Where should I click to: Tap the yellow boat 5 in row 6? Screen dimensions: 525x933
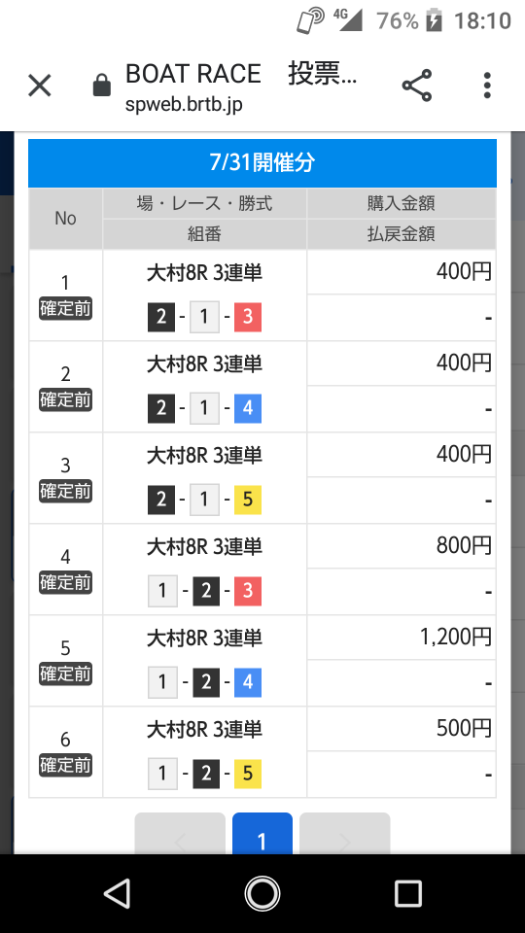pos(248,774)
